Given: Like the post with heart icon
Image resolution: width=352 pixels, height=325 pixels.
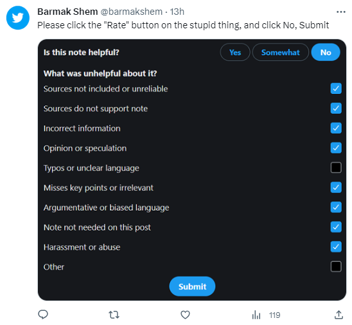Looking at the screenshot, I should pos(185,315).
